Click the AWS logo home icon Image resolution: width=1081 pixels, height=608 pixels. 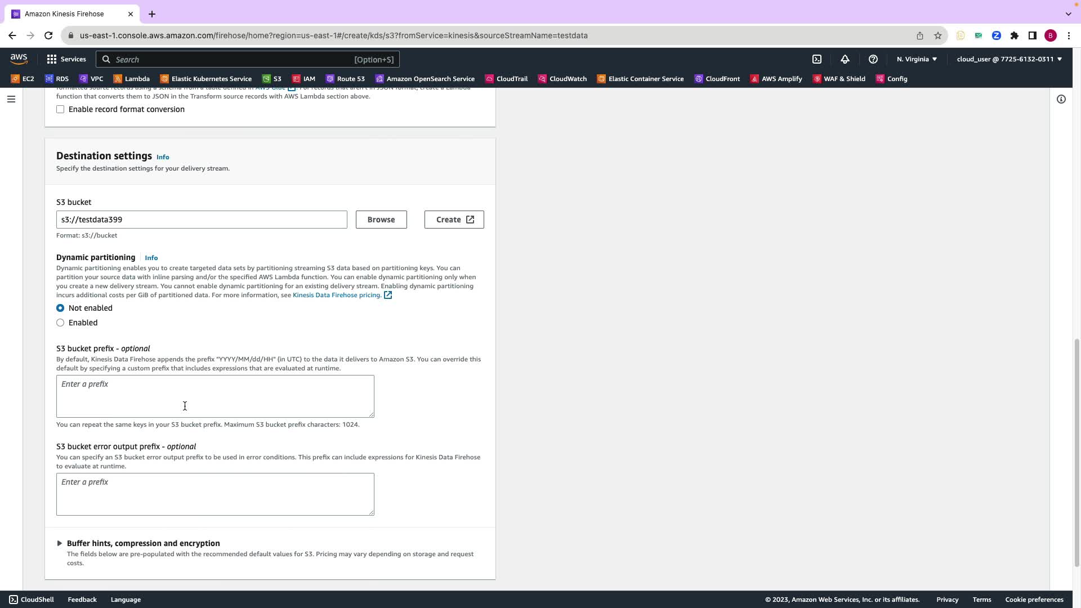point(19,59)
